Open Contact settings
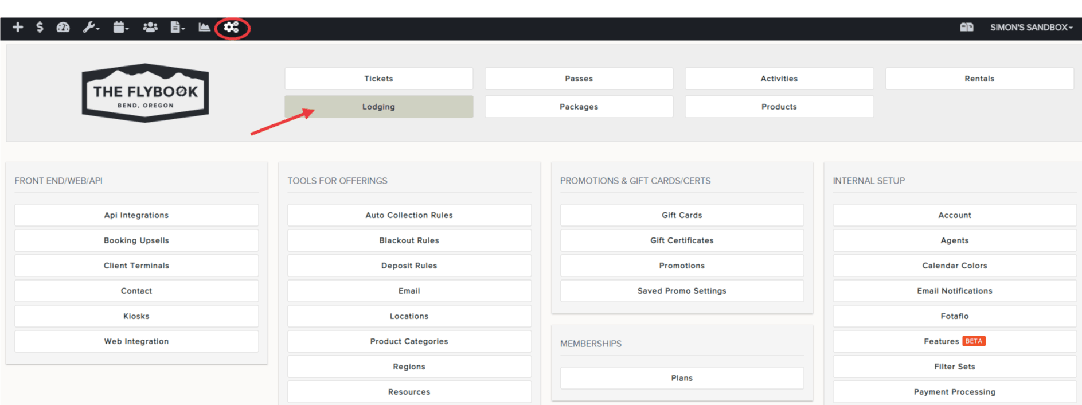 click(136, 291)
